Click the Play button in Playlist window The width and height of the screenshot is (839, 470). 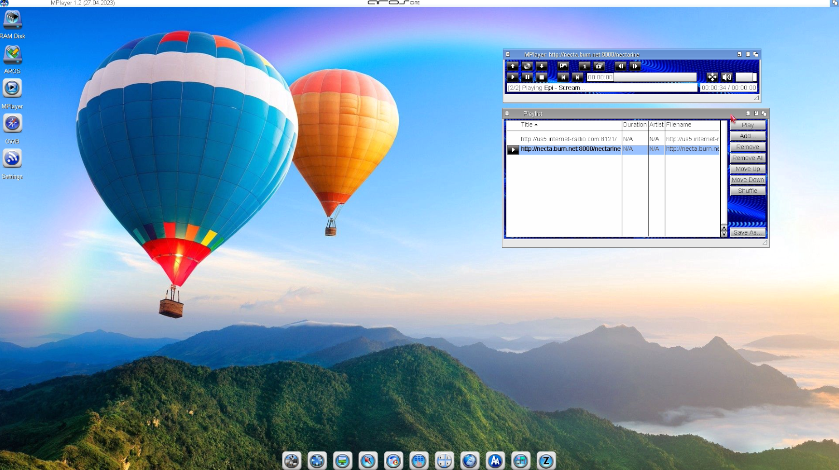(748, 125)
